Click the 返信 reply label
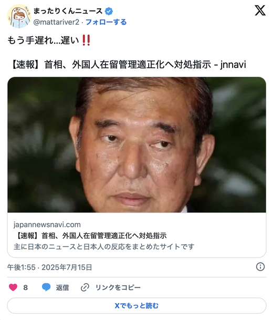Viewport: 273px width, 320px height. 62,287
